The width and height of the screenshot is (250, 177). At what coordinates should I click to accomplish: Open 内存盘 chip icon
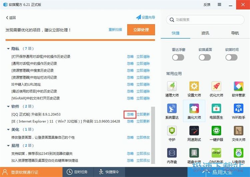point(172,153)
